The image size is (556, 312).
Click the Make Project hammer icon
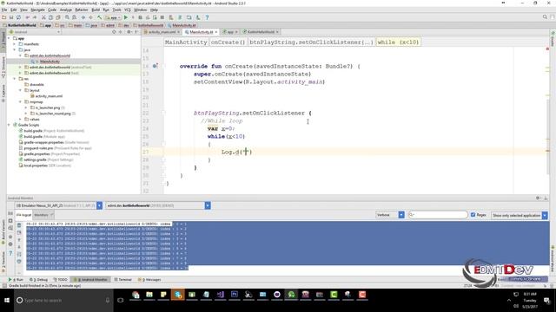pyautogui.click(x=100, y=17)
